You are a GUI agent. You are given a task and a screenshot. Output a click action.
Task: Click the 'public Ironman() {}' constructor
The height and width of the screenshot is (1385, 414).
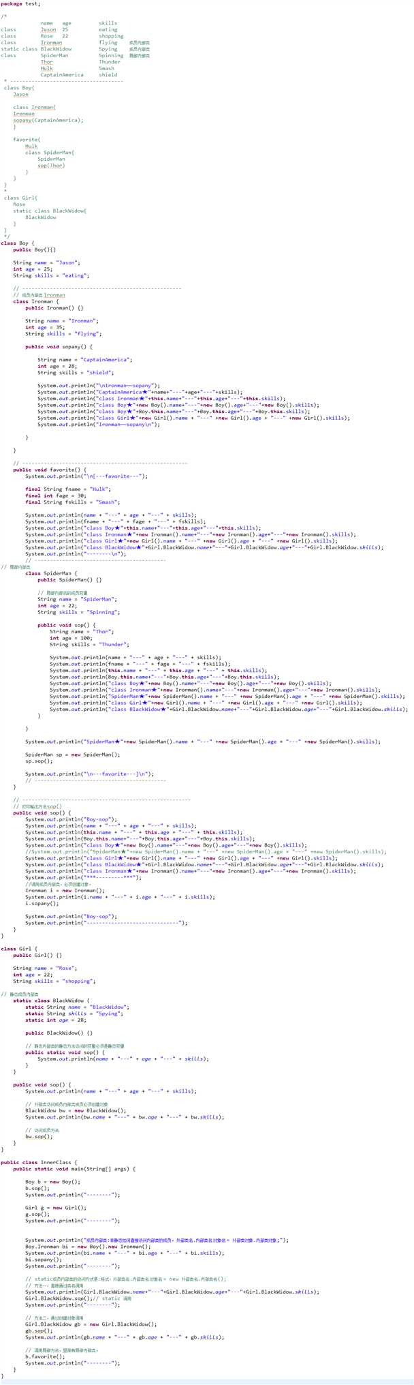coord(54,308)
